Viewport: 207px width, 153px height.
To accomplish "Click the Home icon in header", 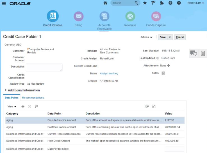I will pyautogui.click(x=105, y=3).
